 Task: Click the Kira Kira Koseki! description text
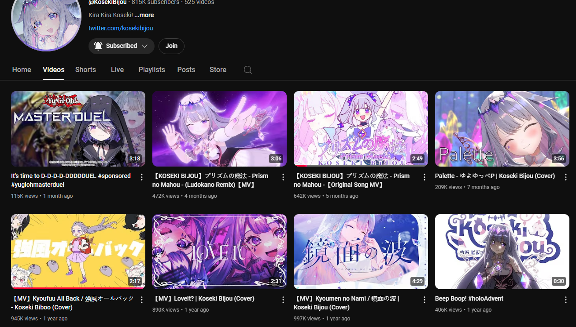(111, 15)
